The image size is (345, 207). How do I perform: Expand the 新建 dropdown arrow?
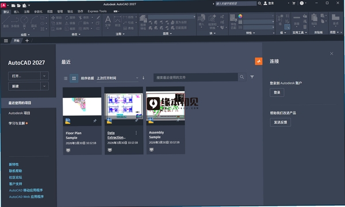coord(44,86)
